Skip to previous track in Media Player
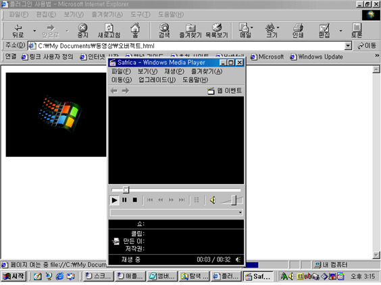This screenshot has height=285, width=381. 150,200
